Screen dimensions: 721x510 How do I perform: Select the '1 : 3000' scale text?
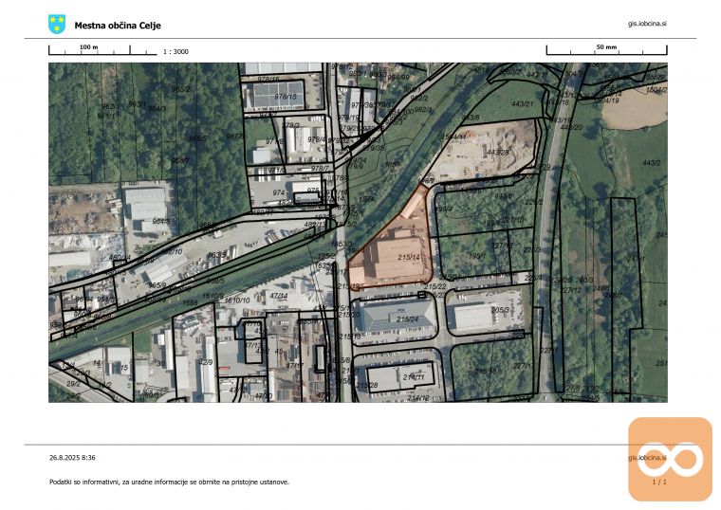tap(176, 52)
